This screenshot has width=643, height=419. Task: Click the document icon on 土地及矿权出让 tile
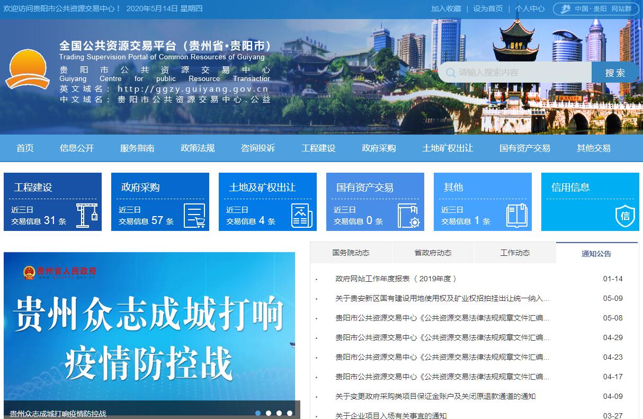click(301, 216)
